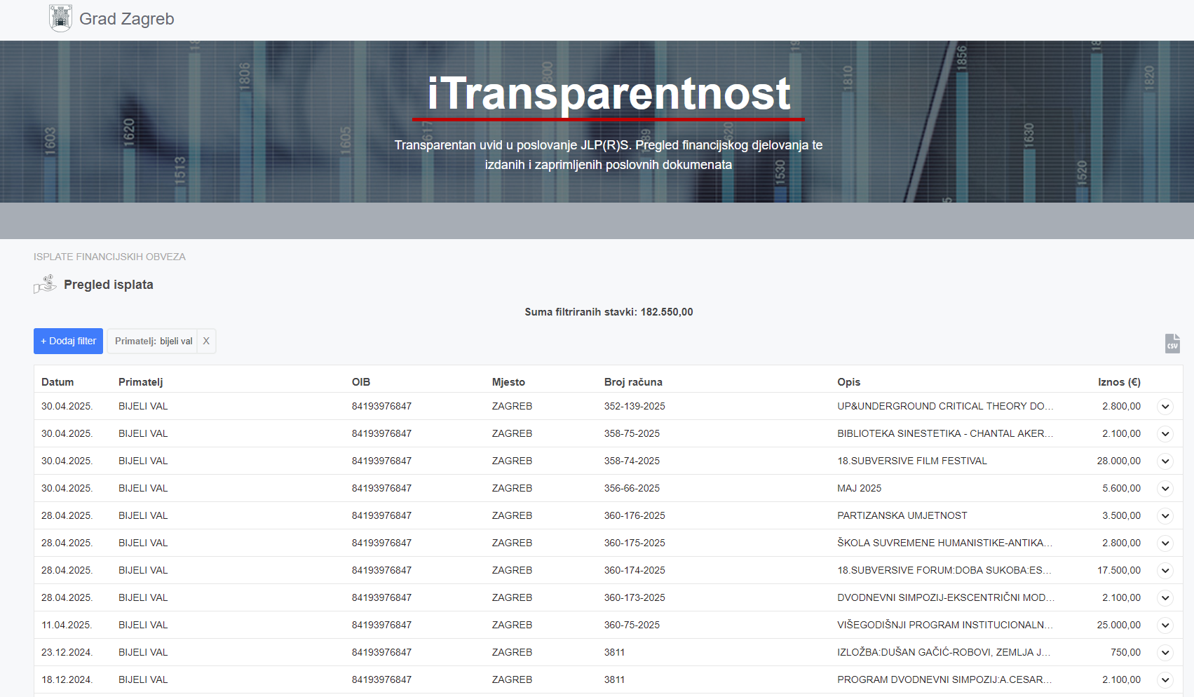
Task: Download the CSV export file
Action: click(1172, 344)
